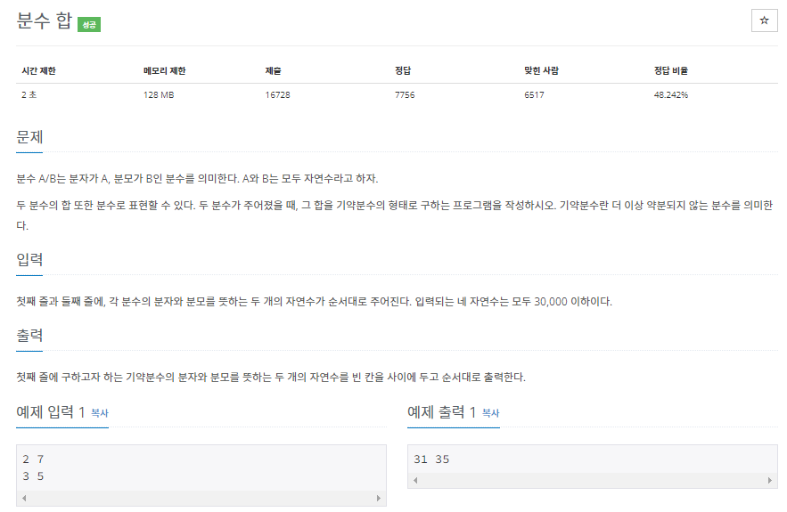Click the 맞힌 사람 column header
The width and height of the screenshot is (787, 512).
pos(541,70)
